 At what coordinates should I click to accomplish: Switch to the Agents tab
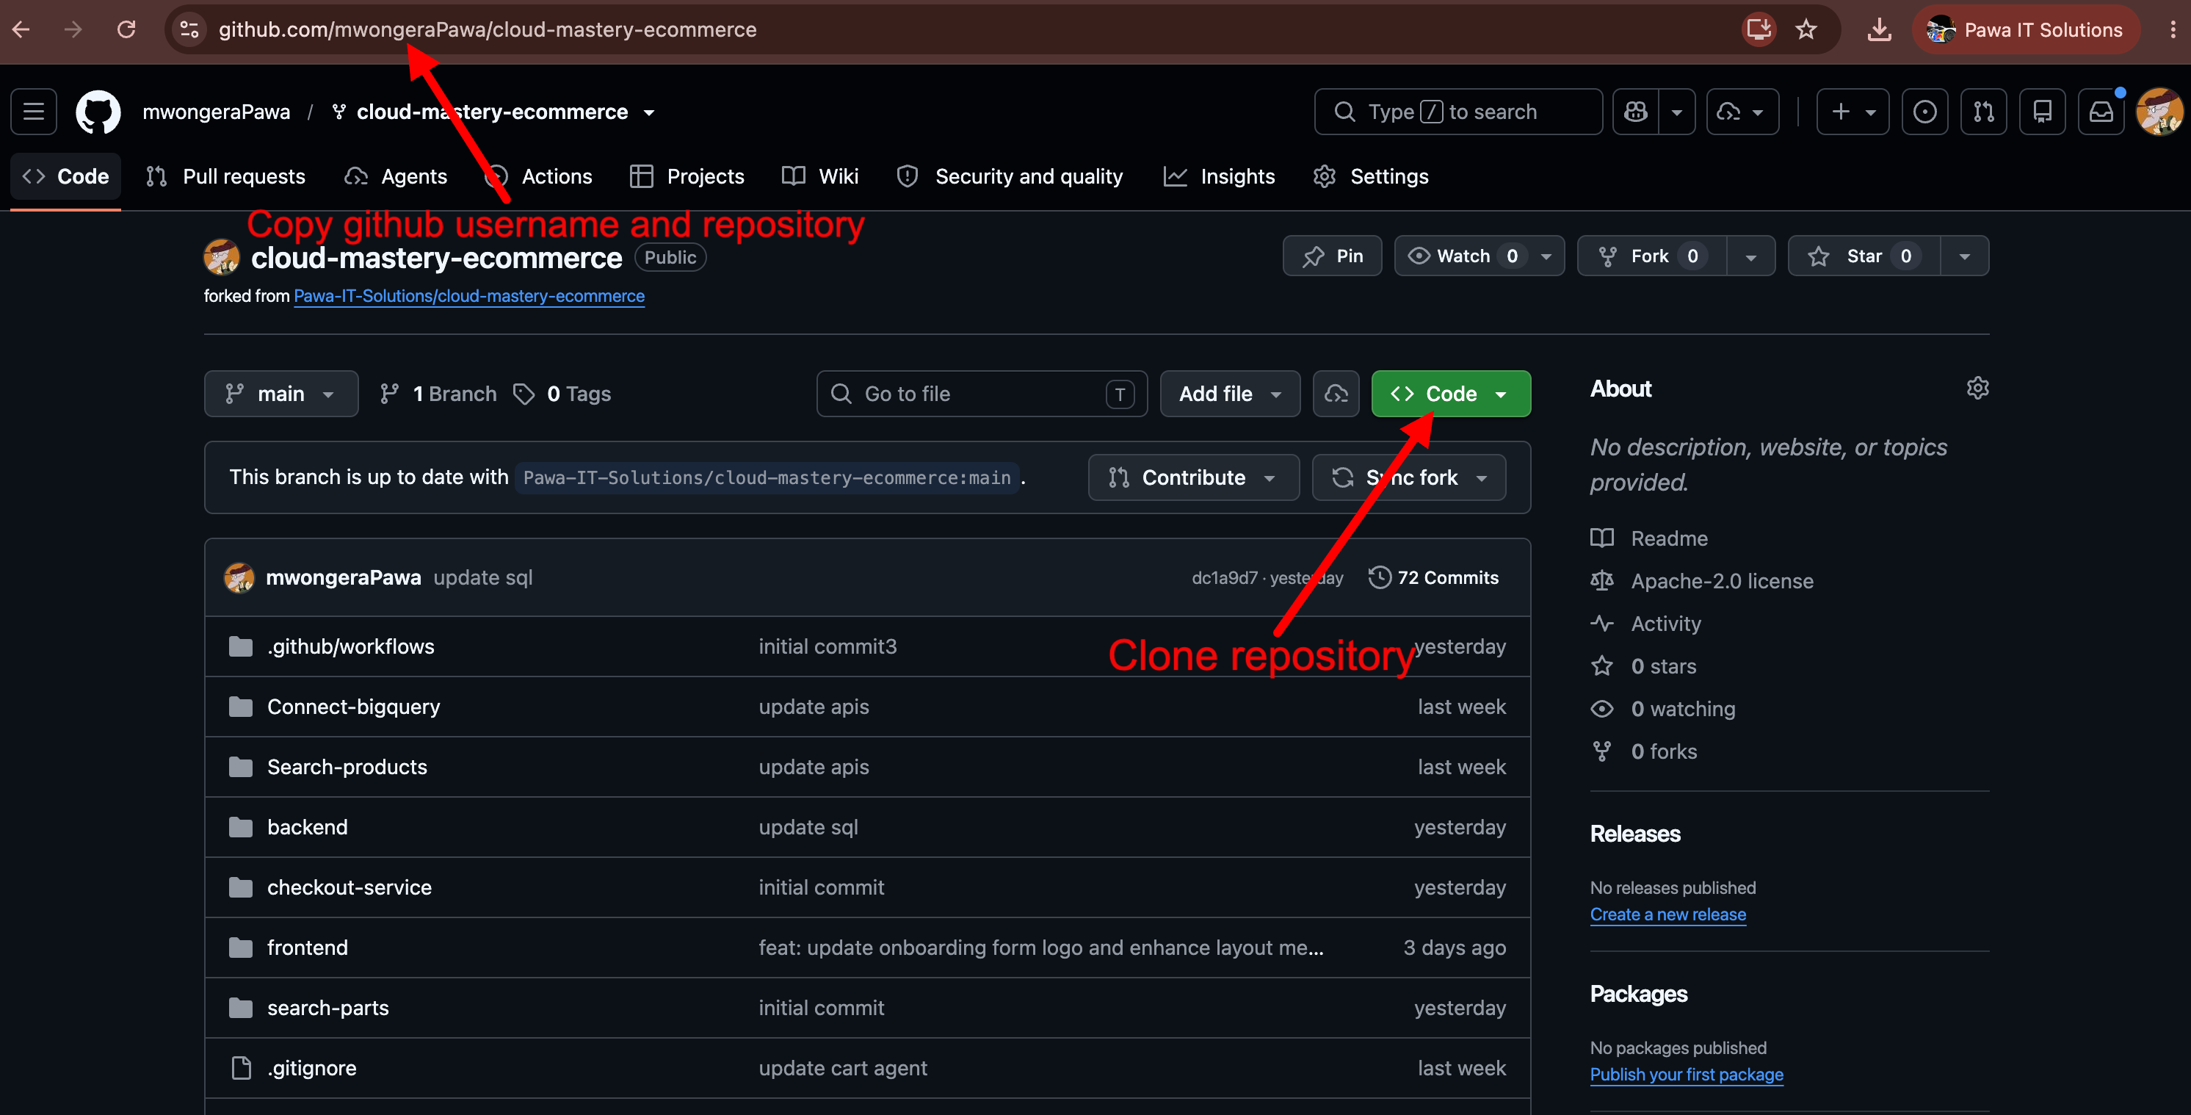click(396, 176)
